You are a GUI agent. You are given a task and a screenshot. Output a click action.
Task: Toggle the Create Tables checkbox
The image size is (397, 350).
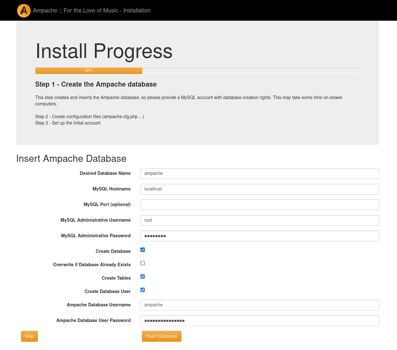pos(143,276)
